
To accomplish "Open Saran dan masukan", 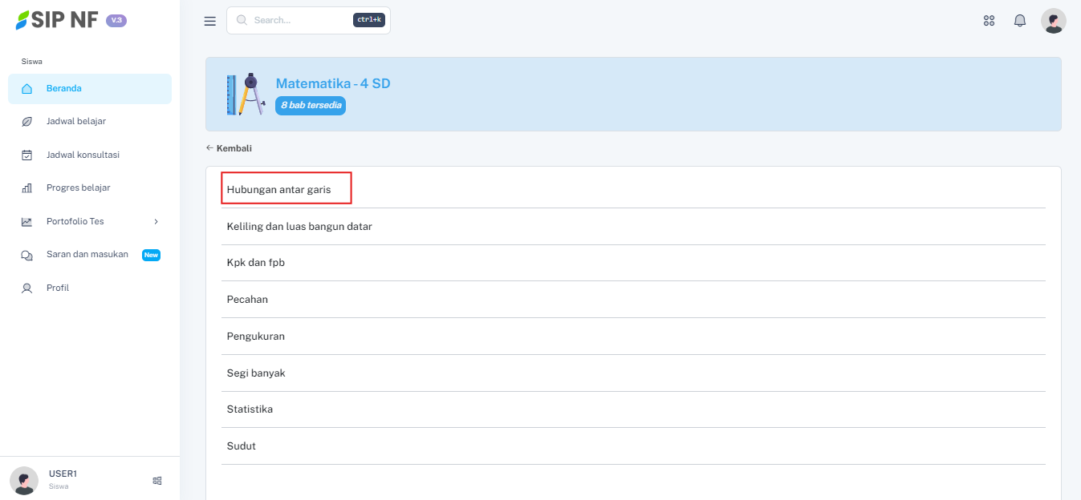I will [87, 255].
